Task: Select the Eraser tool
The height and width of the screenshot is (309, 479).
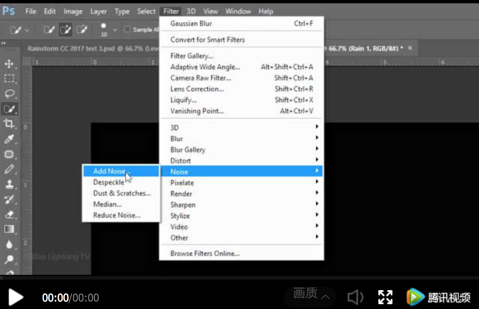Action: pyautogui.click(x=9, y=214)
